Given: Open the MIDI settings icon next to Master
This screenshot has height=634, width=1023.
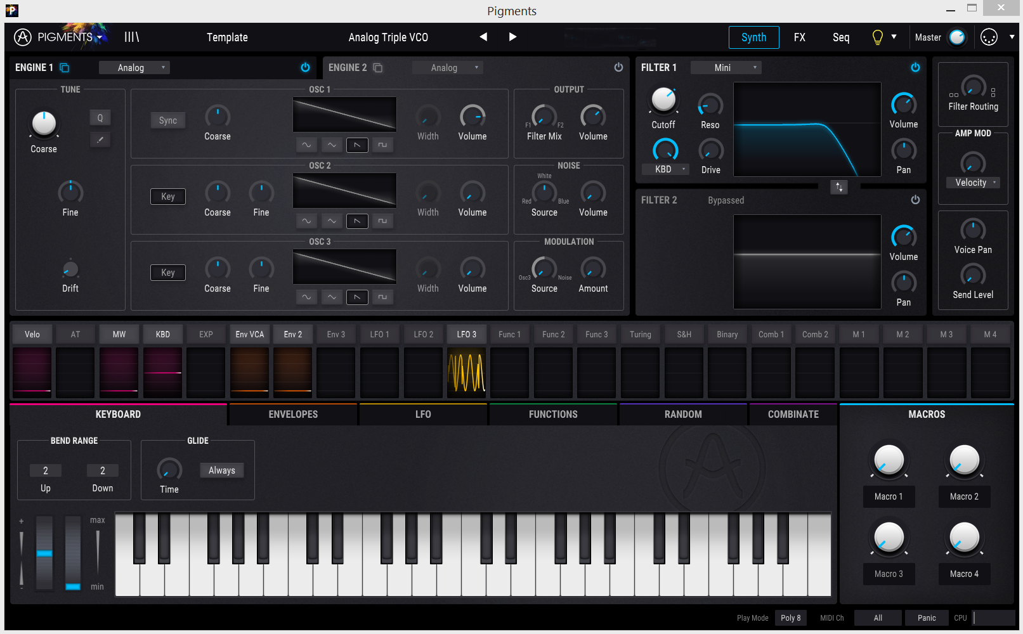Looking at the screenshot, I should click(989, 37).
